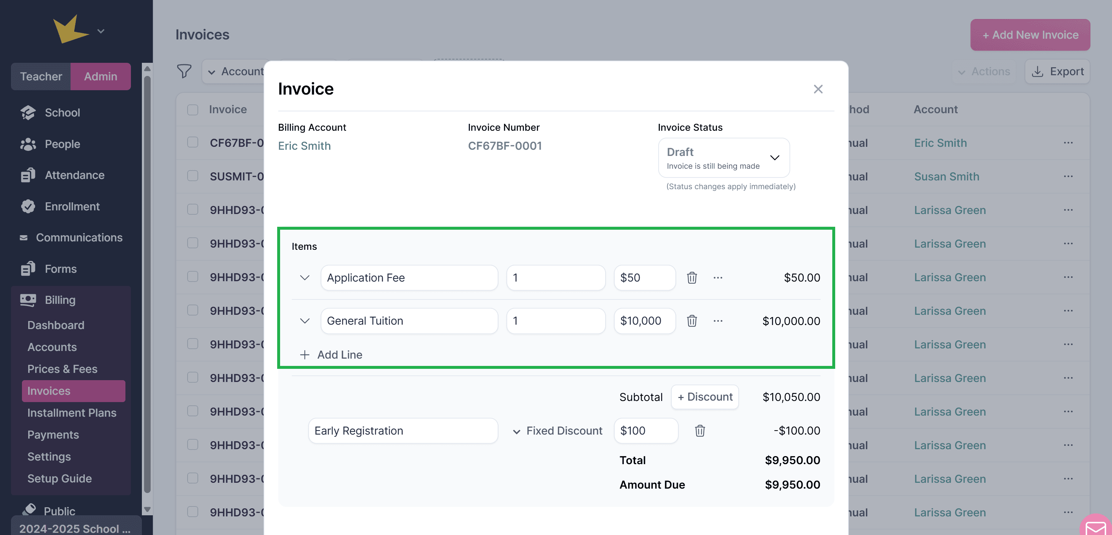Click the sidebar scrollbar down arrow
The image size is (1112, 535).
tap(147, 509)
